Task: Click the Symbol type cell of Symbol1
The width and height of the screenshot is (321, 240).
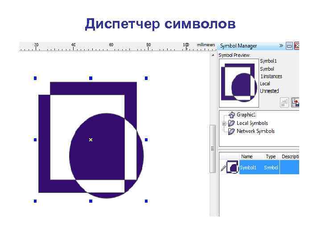Action: tap(271, 168)
